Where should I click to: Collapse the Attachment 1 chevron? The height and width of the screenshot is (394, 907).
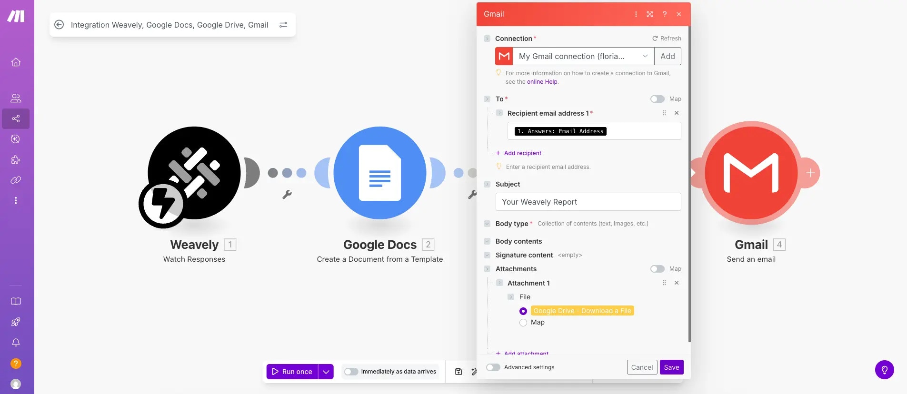(x=499, y=283)
